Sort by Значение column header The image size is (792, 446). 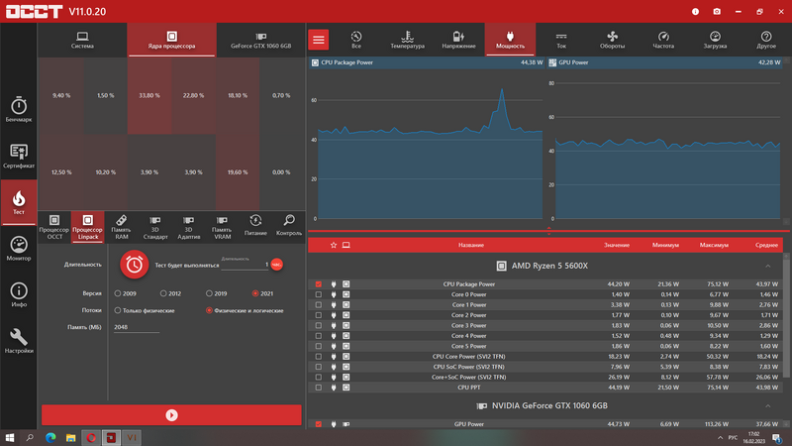pos(617,245)
